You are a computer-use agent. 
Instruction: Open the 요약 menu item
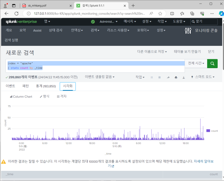tap(23, 30)
